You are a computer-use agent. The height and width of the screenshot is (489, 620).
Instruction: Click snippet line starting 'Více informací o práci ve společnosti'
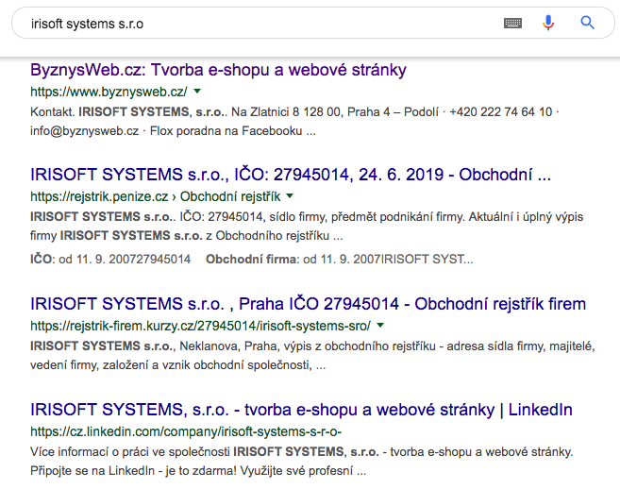pyautogui.click(x=302, y=452)
